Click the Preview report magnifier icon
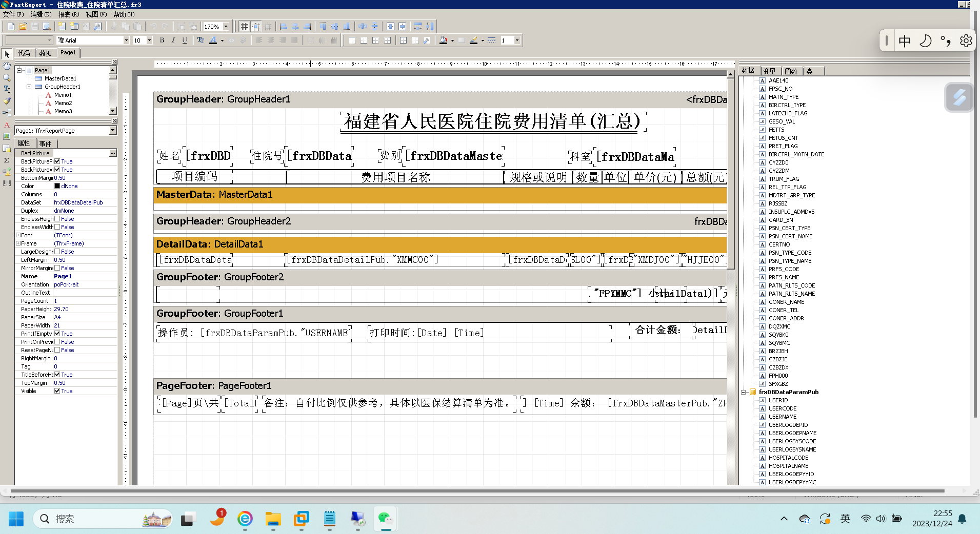The height and width of the screenshot is (534, 980). (x=47, y=26)
